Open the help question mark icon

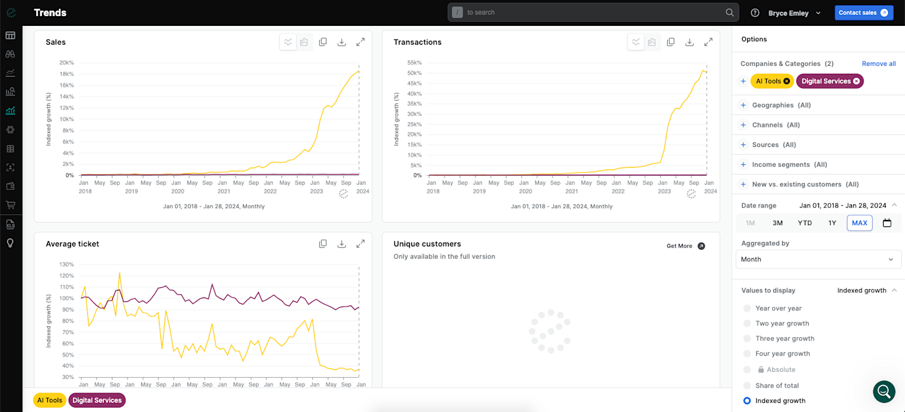tap(755, 13)
